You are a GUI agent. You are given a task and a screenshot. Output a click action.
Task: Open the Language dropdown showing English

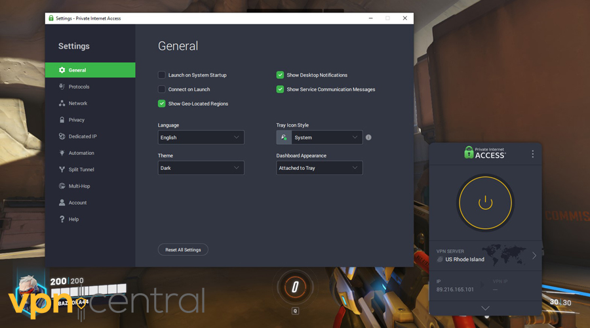pos(201,138)
